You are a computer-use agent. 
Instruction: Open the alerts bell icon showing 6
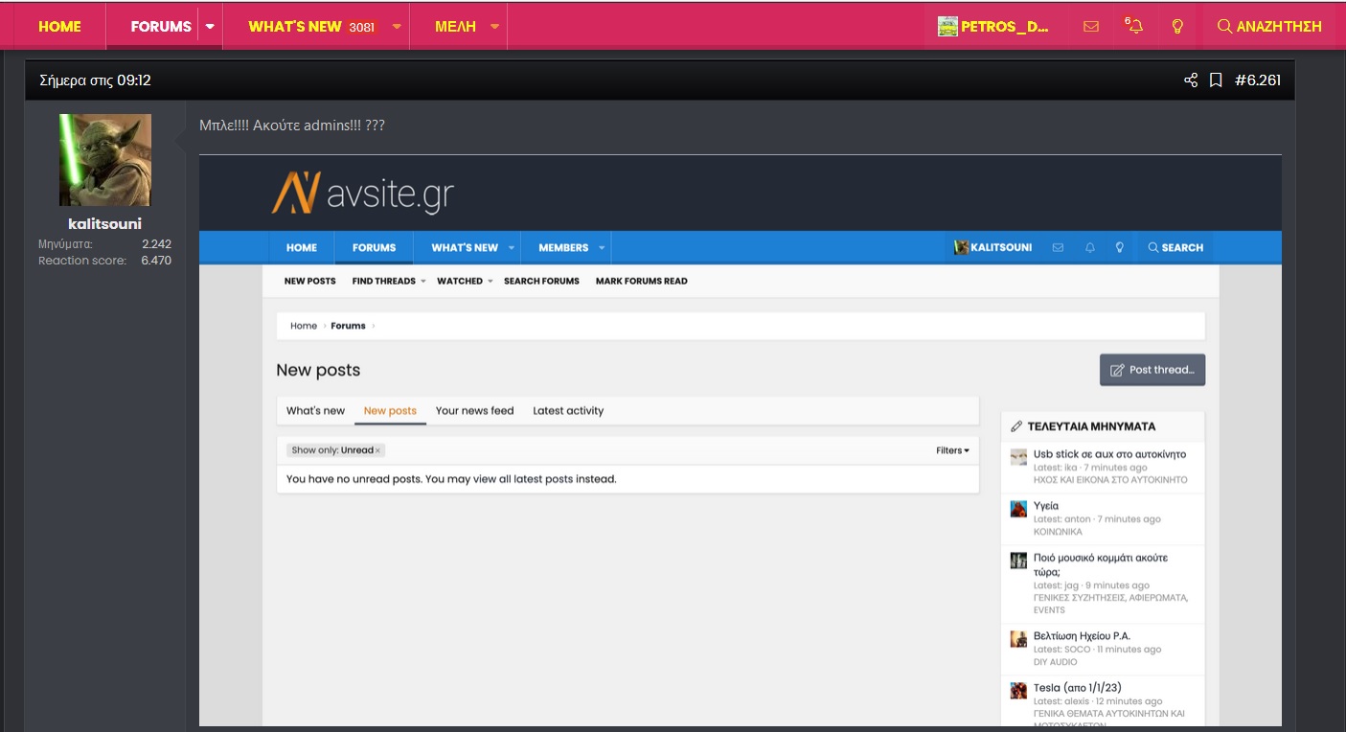(1133, 26)
